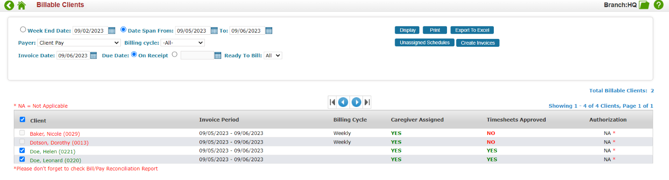Open calendar picker for Date Span From
The width and height of the screenshot is (669, 180).
pyautogui.click(x=214, y=30)
